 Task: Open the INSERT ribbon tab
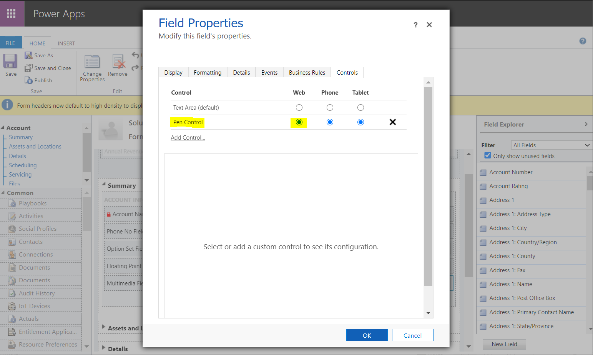click(x=66, y=43)
